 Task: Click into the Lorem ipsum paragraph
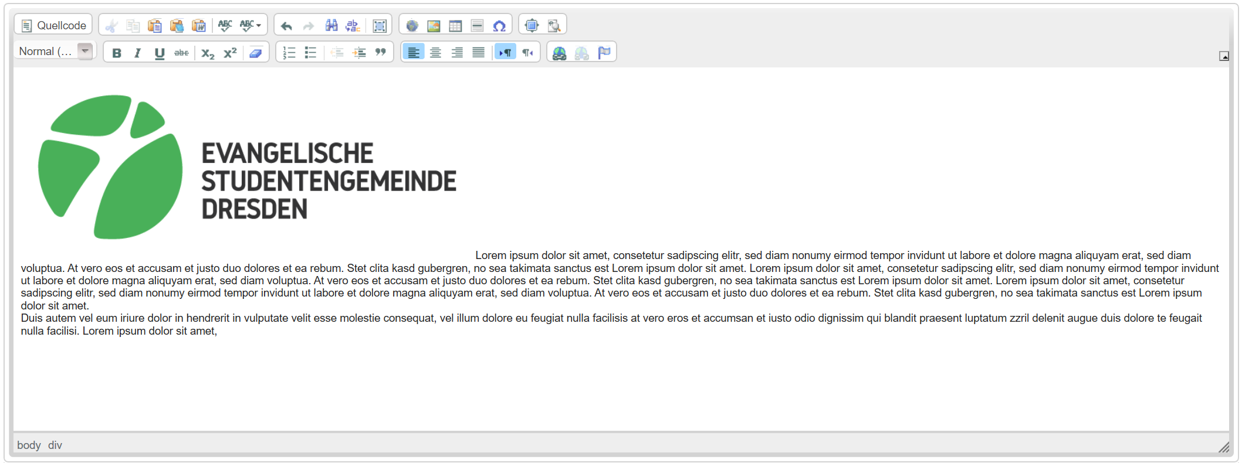(x=620, y=281)
